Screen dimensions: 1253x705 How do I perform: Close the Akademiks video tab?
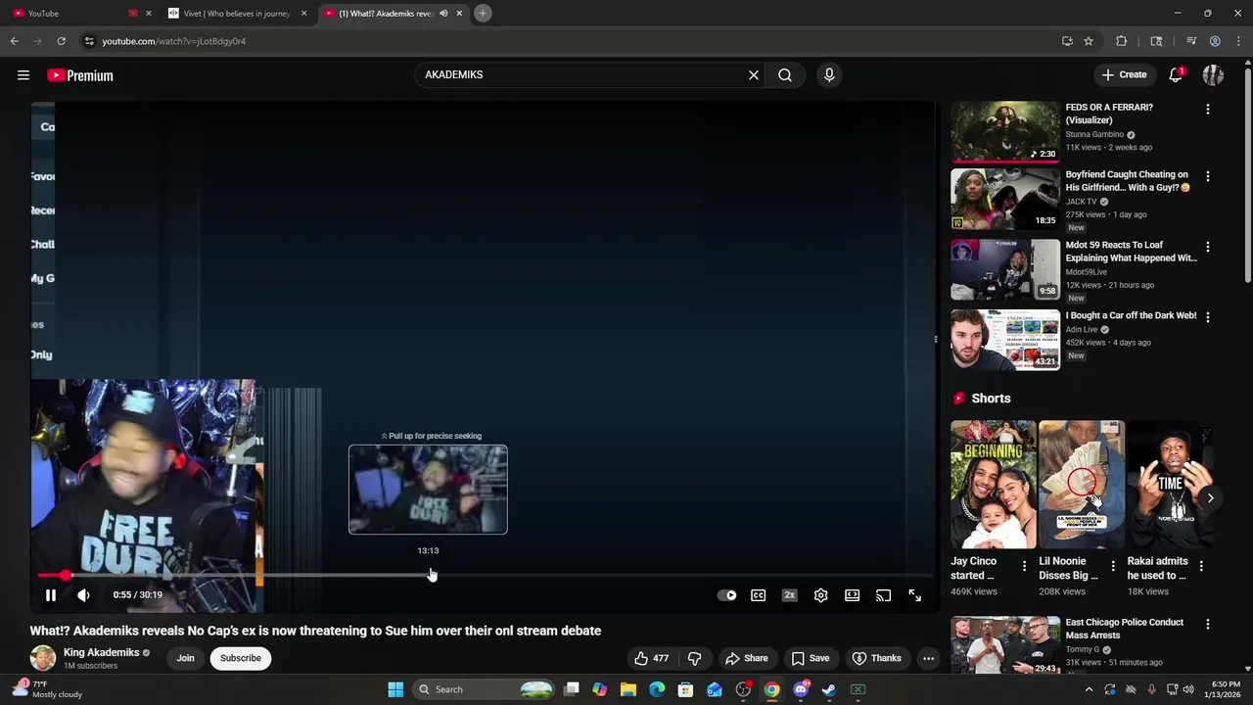pyautogui.click(x=459, y=14)
